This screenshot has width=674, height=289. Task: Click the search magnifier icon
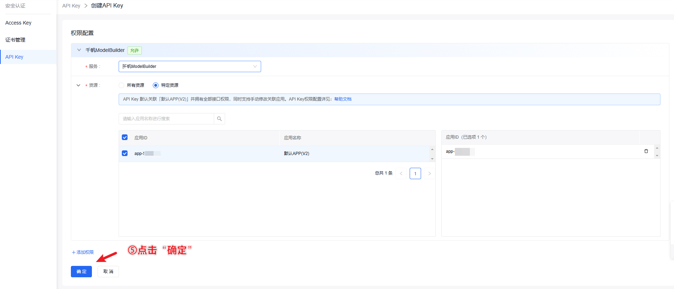pyautogui.click(x=219, y=119)
